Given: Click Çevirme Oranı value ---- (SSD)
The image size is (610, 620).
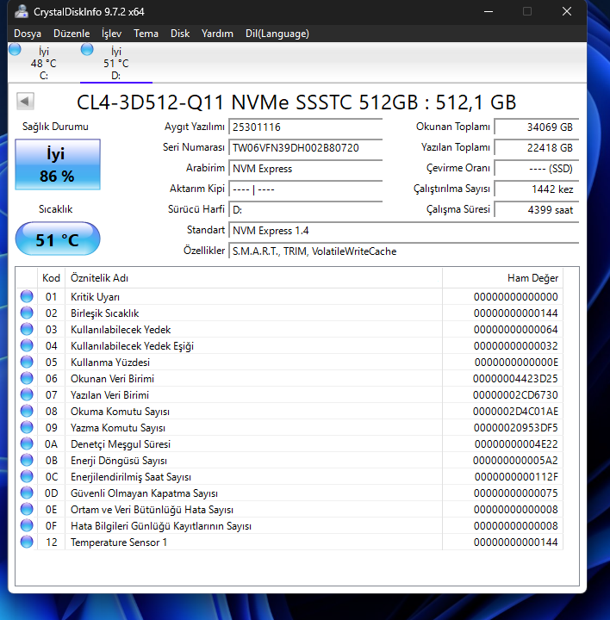Looking at the screenshot, I should [537, 169].
